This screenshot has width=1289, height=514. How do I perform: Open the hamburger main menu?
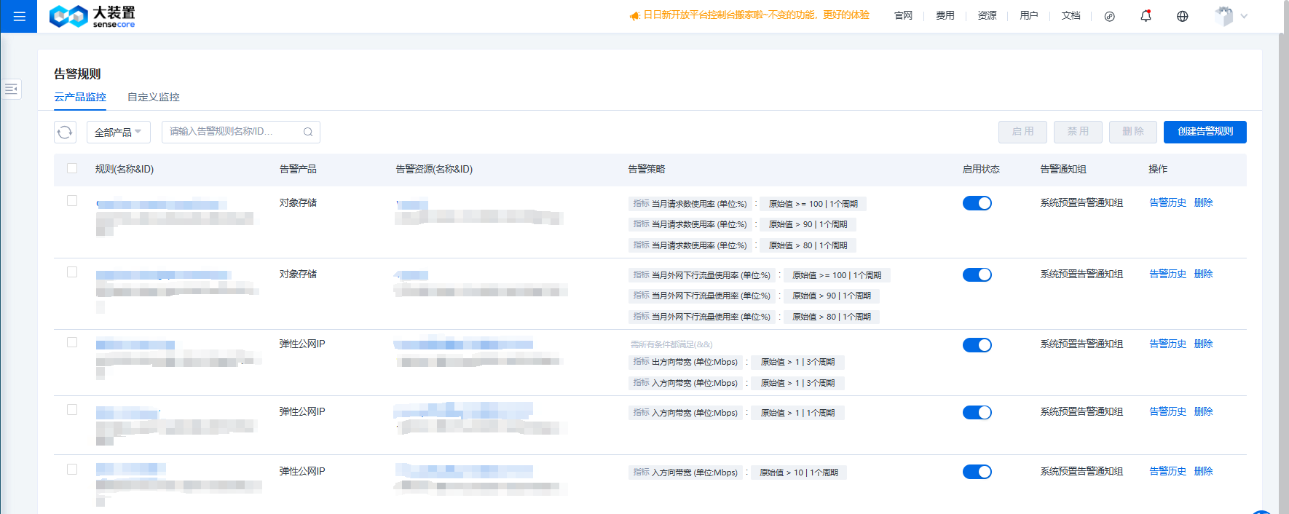[19, 16]
